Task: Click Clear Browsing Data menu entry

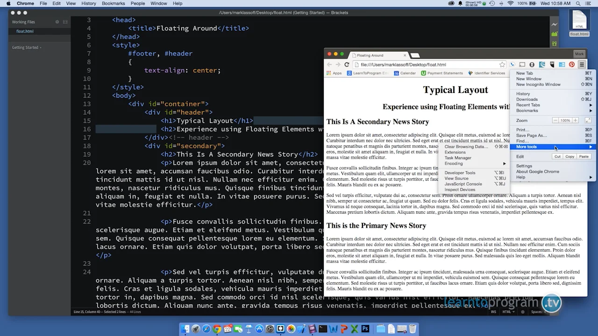Action: [475, 147]
